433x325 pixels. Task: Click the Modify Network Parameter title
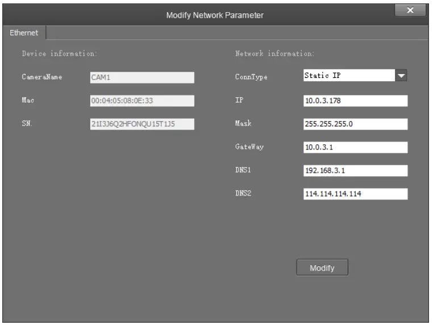pos(215,15)
